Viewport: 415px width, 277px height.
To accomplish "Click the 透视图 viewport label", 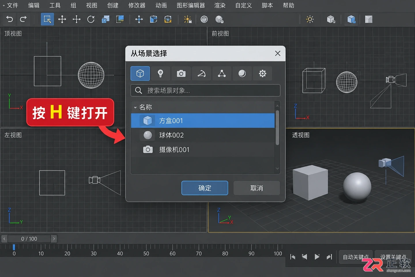I will pyautogui.click(x=301, y=135).
